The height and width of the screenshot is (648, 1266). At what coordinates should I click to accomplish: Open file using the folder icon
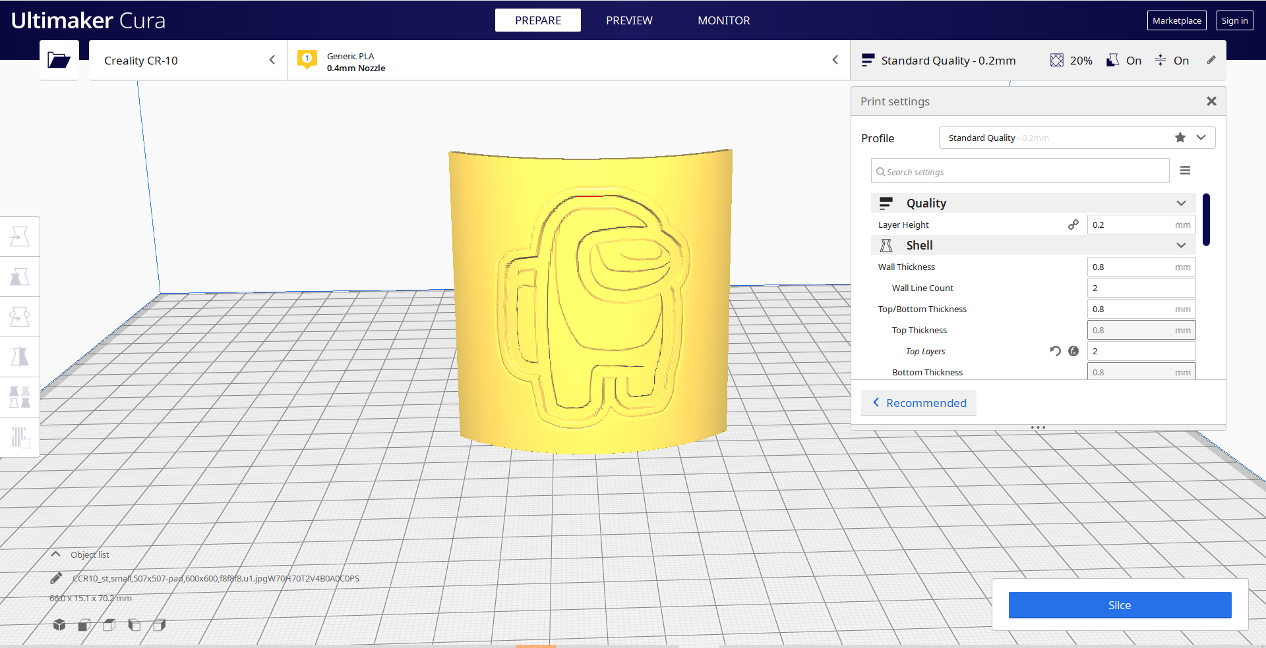pyautogui.click(x=59, y=61)
